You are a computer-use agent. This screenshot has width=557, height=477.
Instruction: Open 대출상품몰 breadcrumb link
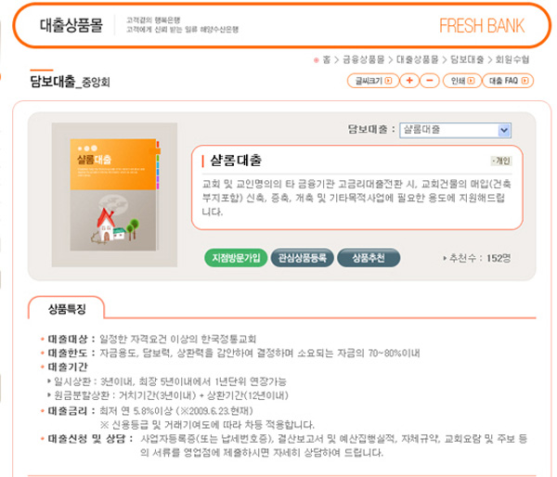(x=418, y=59)
